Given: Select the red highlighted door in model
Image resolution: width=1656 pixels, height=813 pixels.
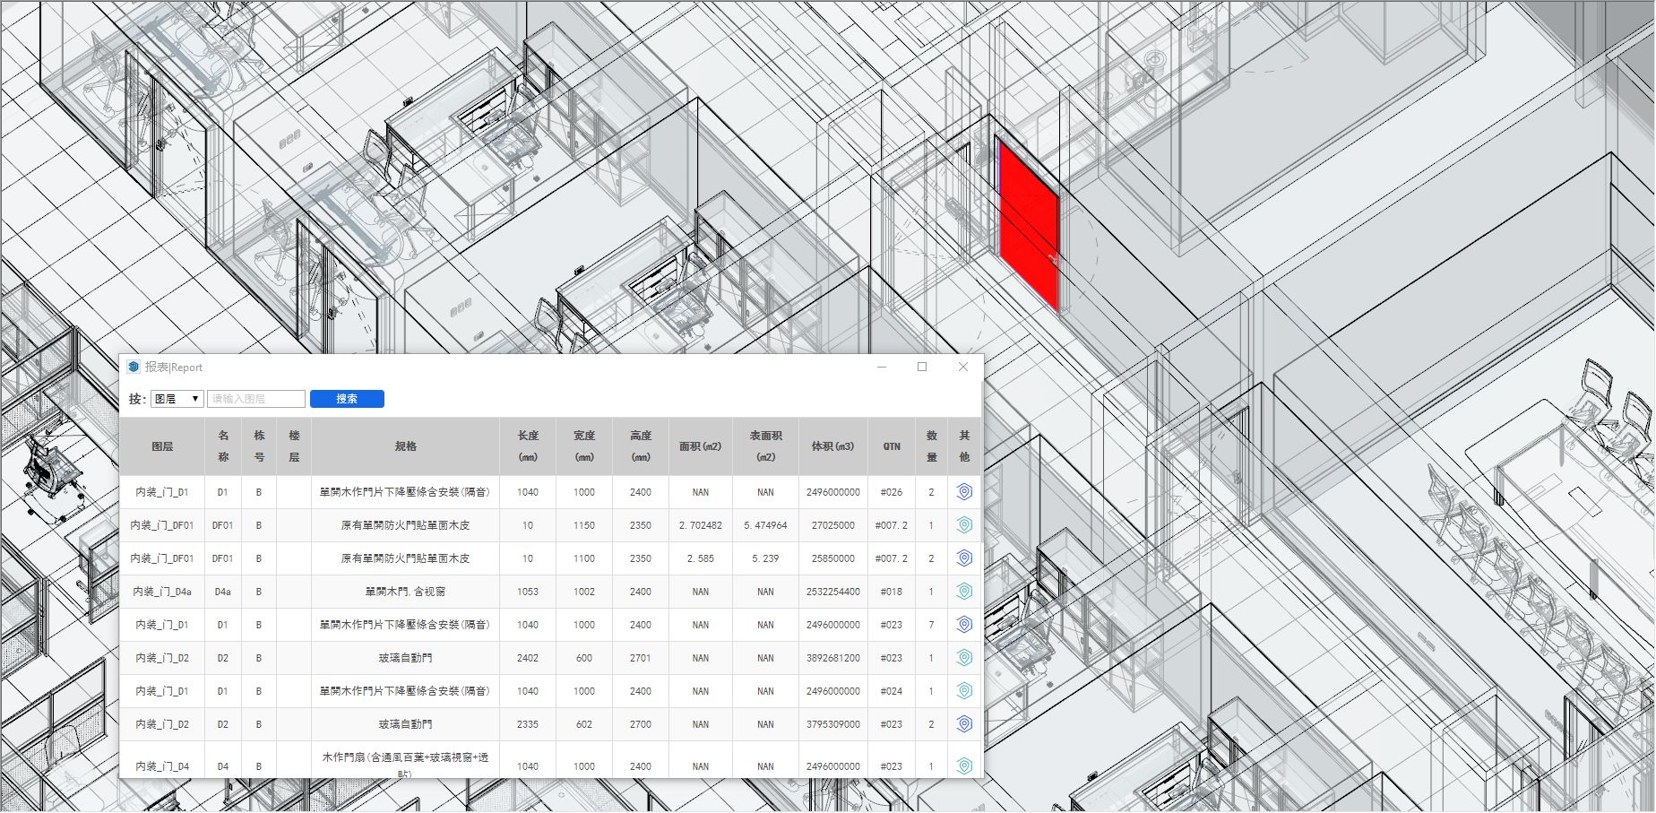Looking at the screenshot, I should [1030, 224].
